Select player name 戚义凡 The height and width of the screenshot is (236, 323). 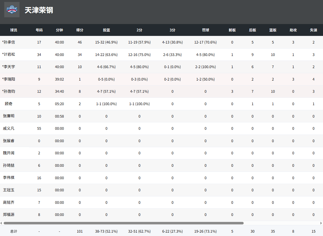click(8, 128)
